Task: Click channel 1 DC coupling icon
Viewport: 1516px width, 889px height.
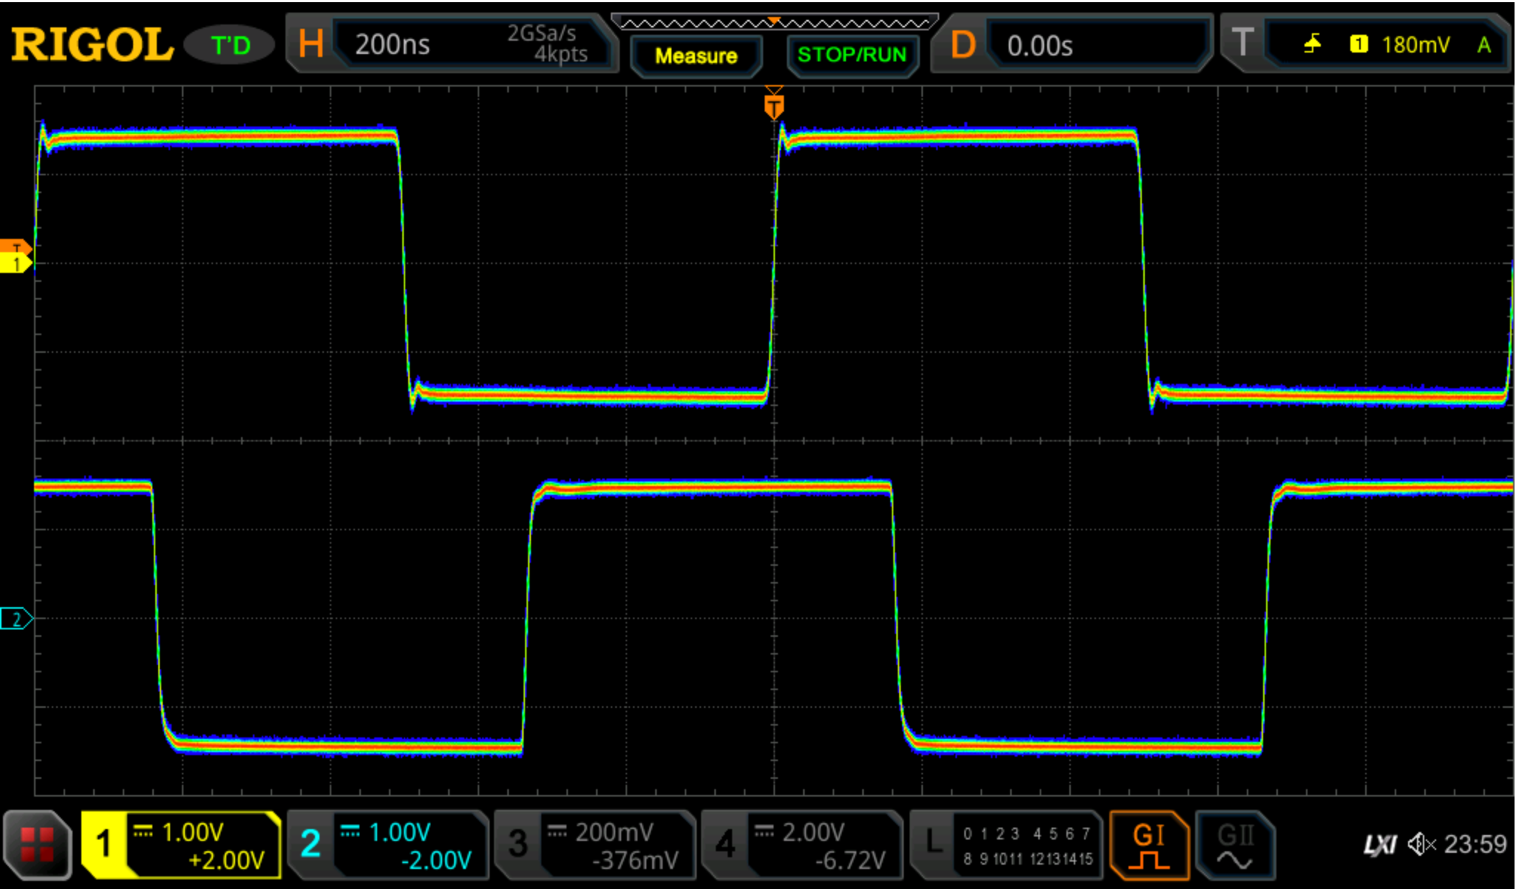Action: click(x=143, y=831)
